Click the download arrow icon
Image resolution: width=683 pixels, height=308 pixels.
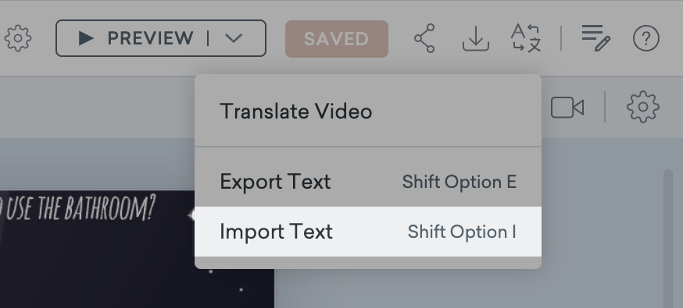point(476,38)
